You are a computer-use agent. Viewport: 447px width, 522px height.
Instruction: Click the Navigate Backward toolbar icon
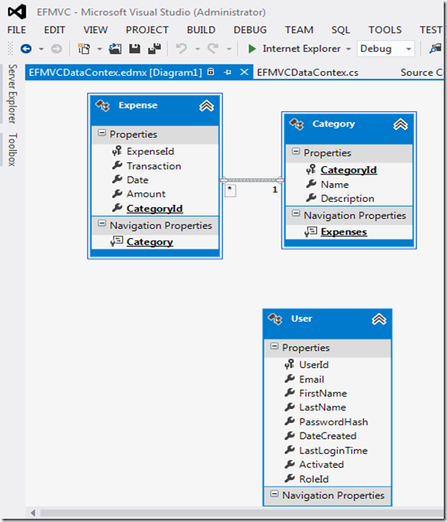pos(26,49)
